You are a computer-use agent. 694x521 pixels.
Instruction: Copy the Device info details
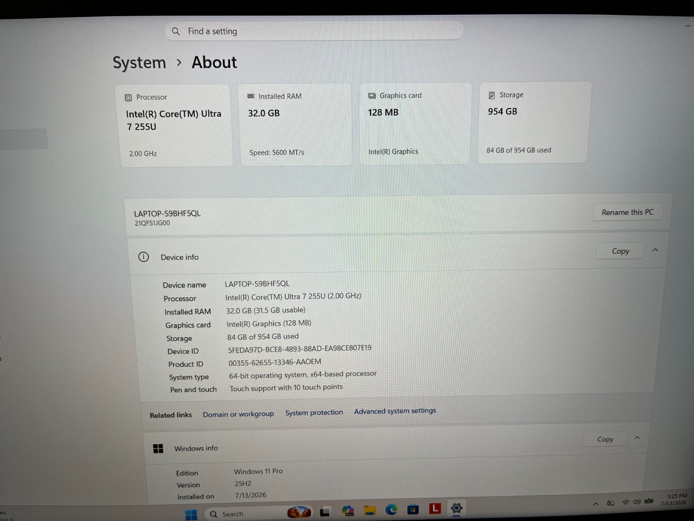click(620, 251)
